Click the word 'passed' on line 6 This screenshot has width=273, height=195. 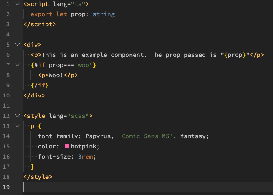tap(195, 55)
